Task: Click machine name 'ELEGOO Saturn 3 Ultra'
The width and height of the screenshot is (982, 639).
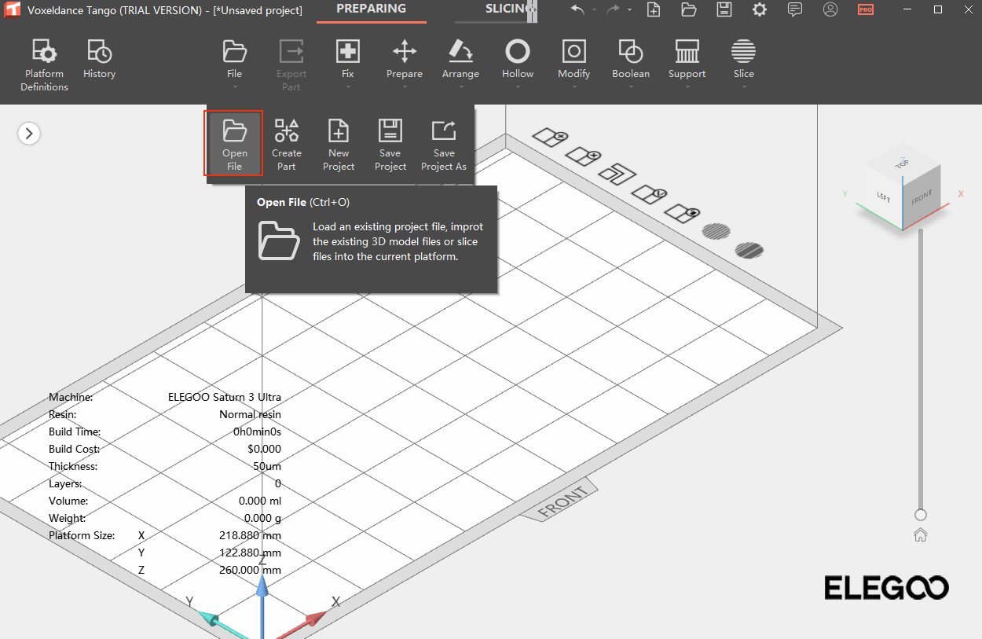Action: (225, 397)
